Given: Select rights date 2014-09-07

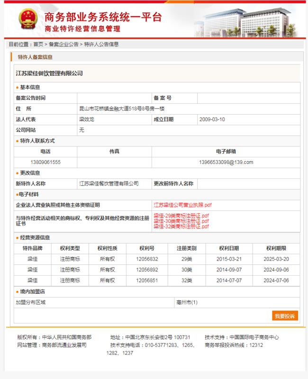Looking at the screenshot, I should (229, 270).
